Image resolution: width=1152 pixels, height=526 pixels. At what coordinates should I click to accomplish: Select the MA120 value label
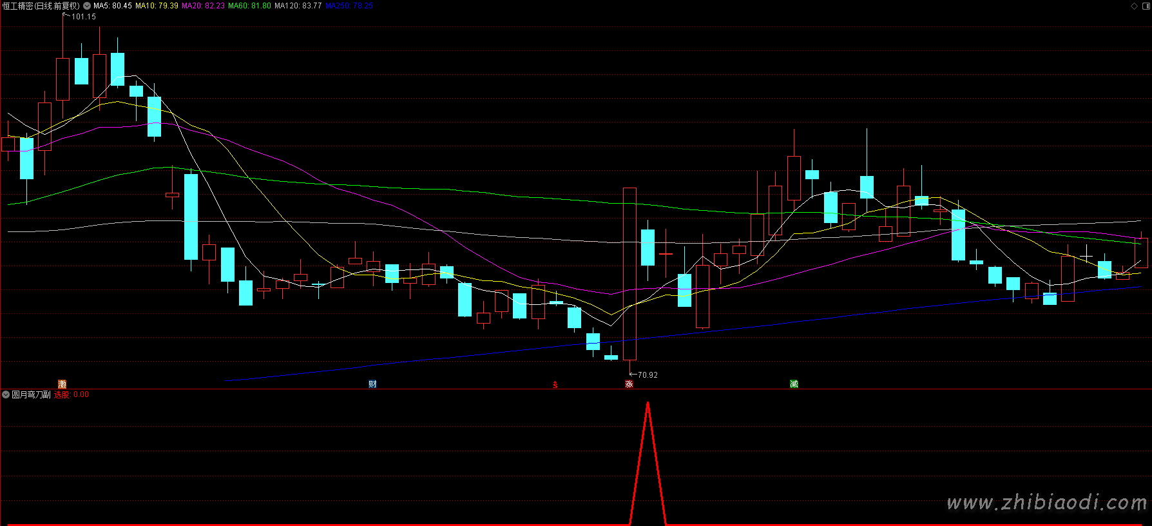point(298,6)
